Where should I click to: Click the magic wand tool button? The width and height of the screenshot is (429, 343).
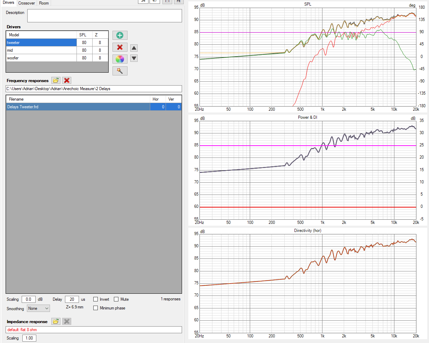120,71
